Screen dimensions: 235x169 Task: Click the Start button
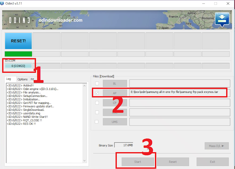click(138, 162)
